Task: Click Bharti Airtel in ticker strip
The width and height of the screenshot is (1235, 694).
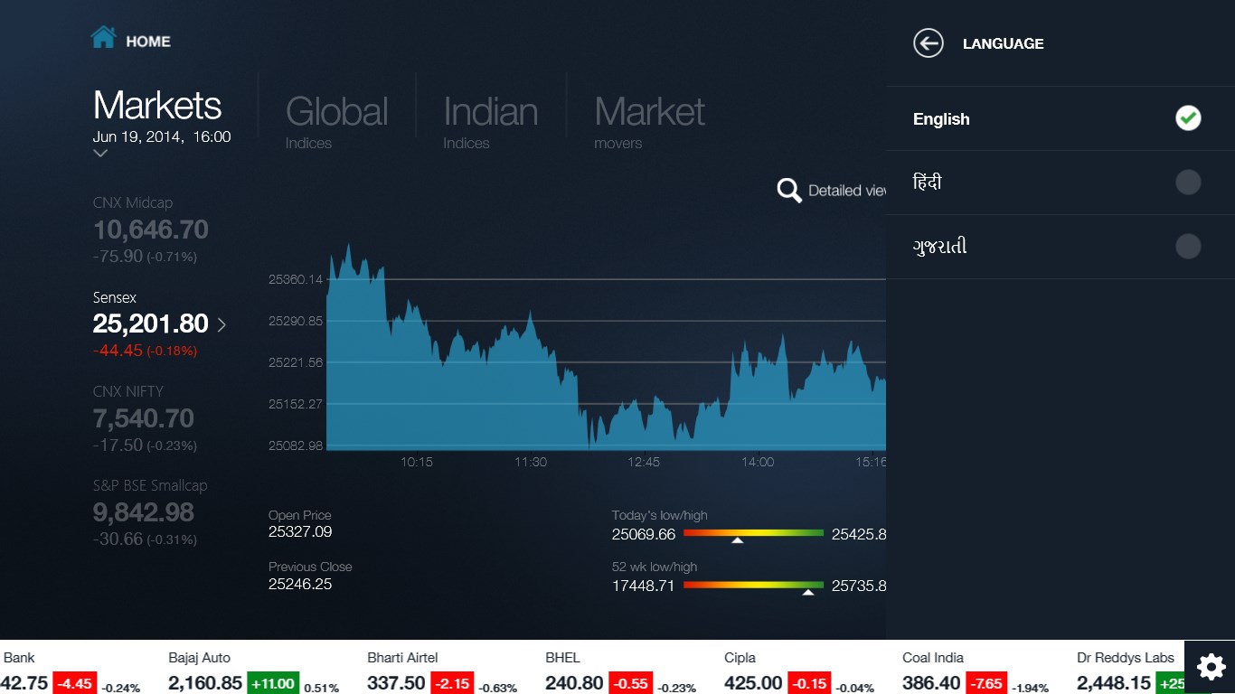Action: [x=402, y=658]
